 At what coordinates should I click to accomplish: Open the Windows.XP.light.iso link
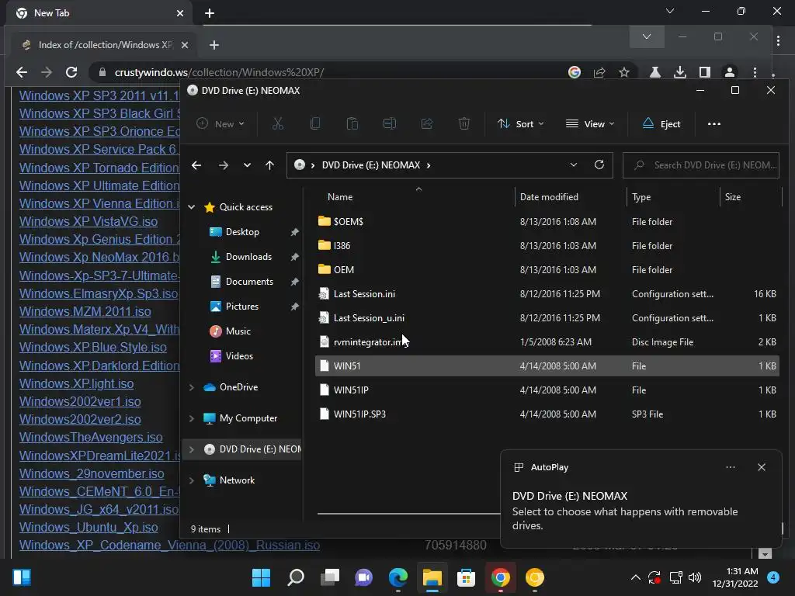[x=76, y=383]
